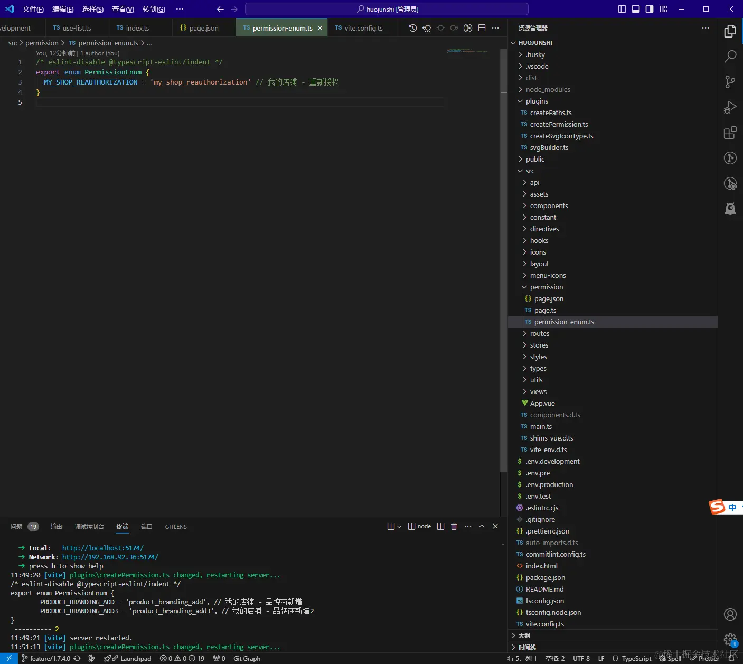
Task: Open the 文件(F) menu
Action: coord(33,9)
